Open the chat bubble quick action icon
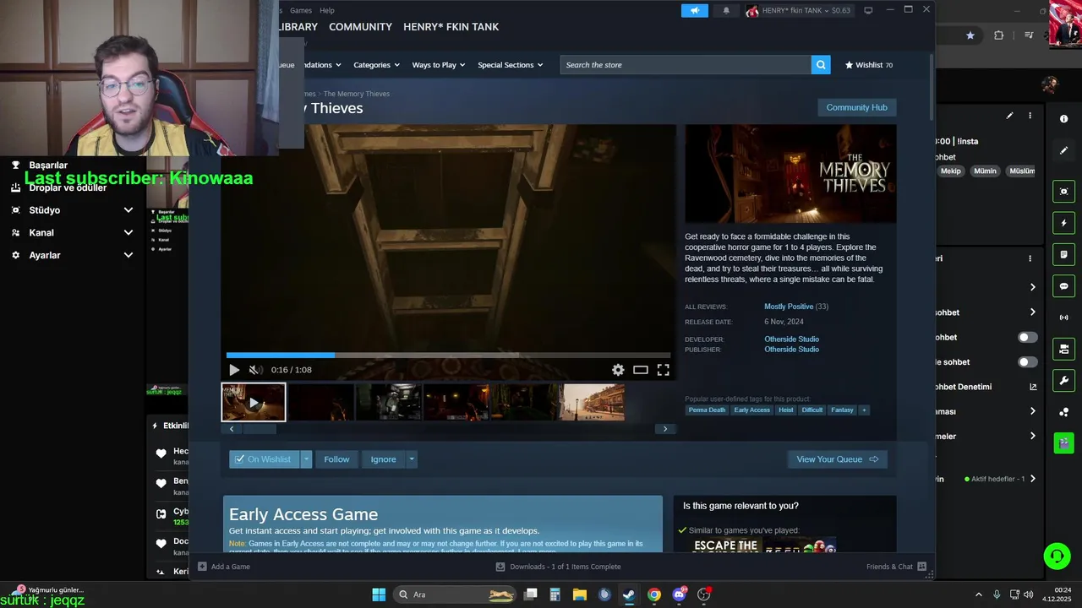The width and height of the screenshot is (1082, 608). tap(1063, 286)
